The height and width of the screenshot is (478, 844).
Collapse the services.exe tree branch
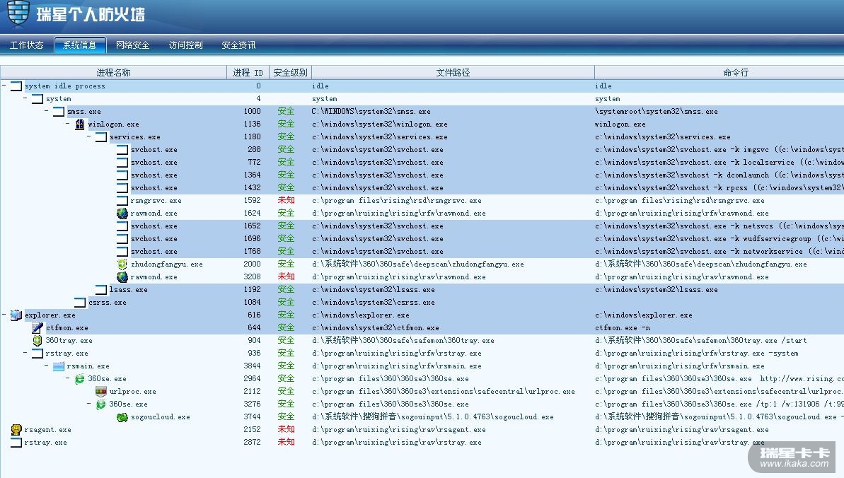pos(89,137)
